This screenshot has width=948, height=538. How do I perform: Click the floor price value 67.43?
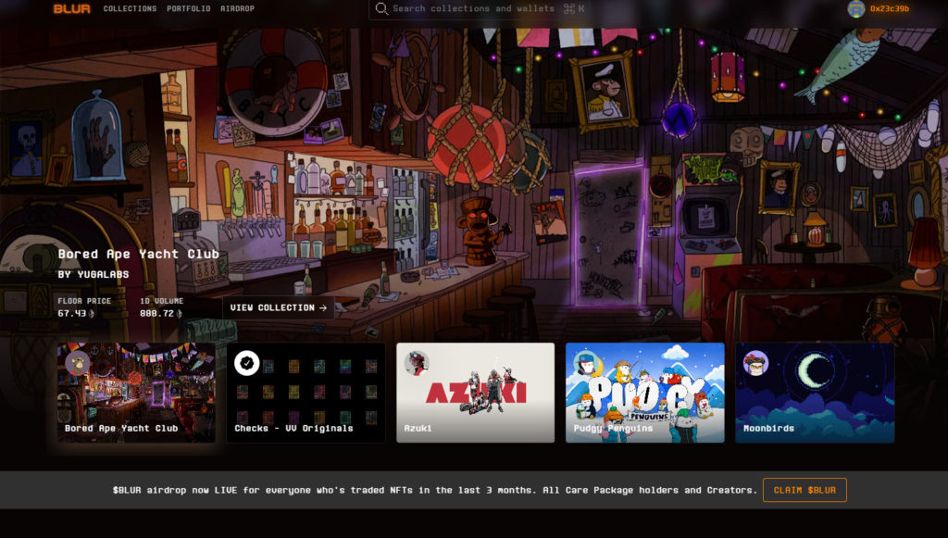(72, 313)
